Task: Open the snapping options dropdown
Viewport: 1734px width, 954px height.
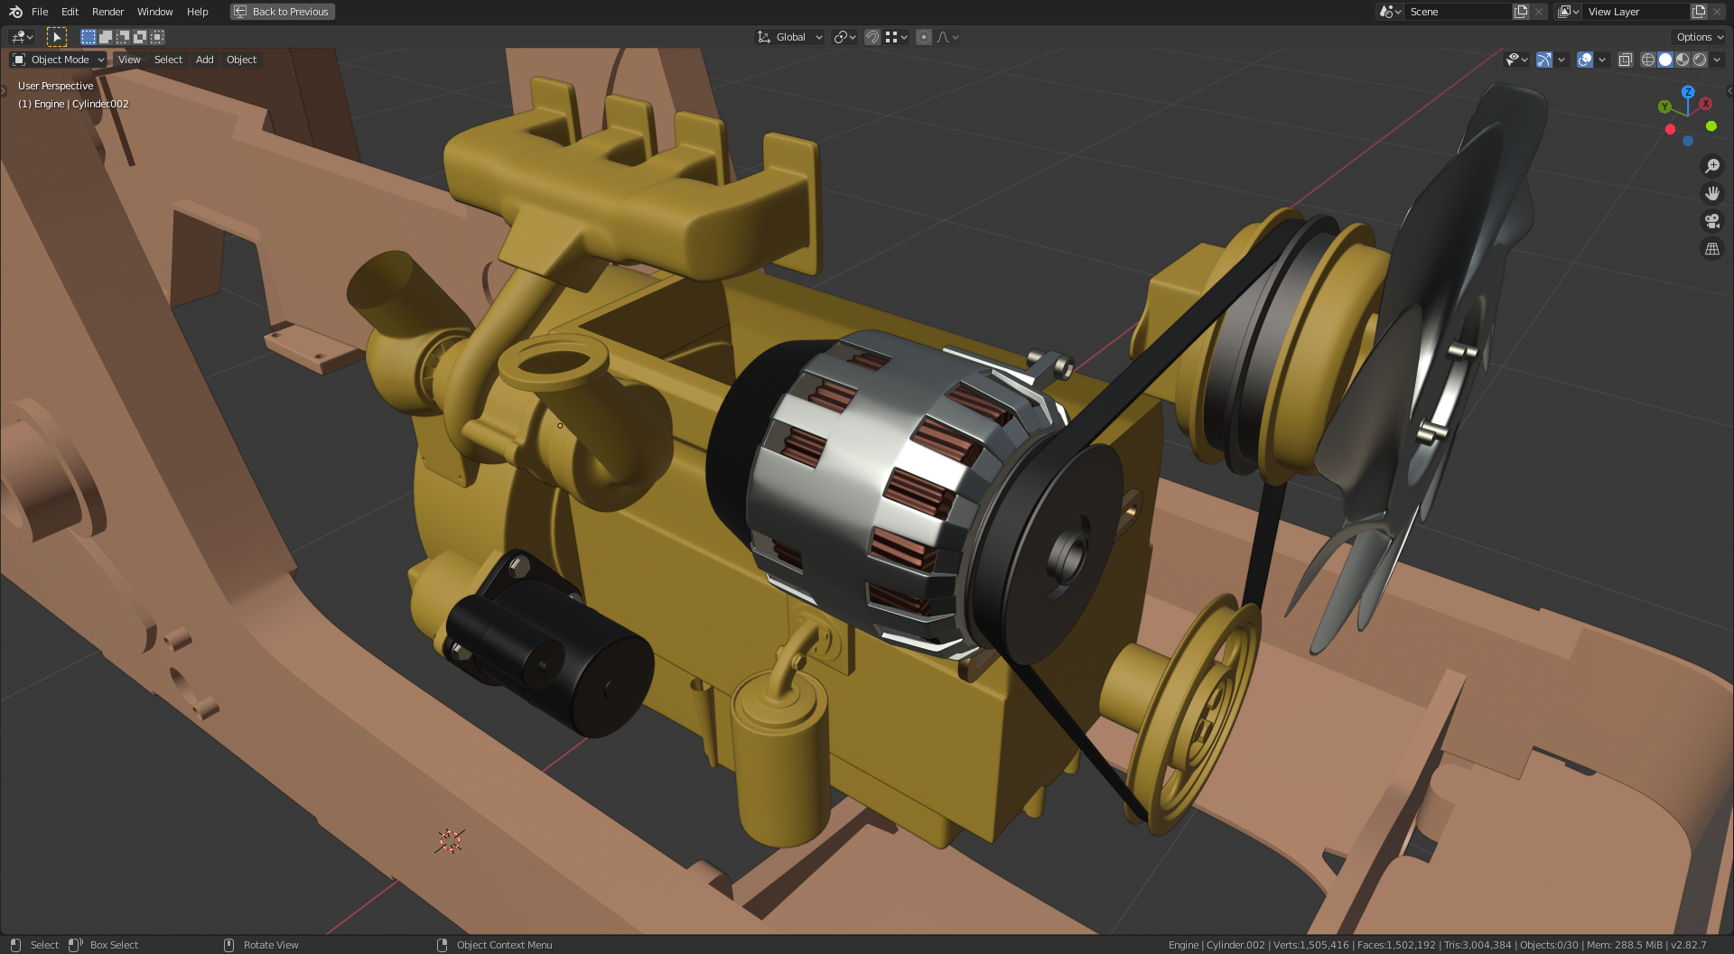Action: click(896, 37)
